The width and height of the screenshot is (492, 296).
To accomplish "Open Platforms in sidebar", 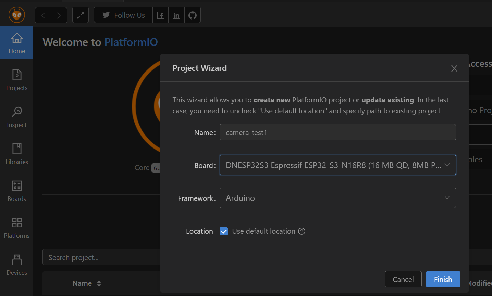I will point(17,228).
